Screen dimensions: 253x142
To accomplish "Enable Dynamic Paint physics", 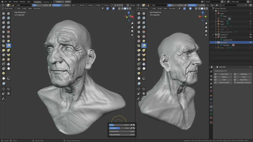I will point(223,83).
